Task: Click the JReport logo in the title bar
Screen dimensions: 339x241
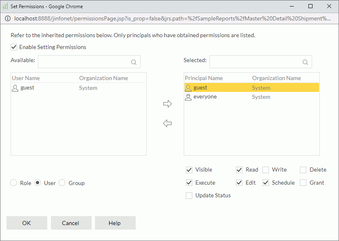Action: [x=6, y=6]
